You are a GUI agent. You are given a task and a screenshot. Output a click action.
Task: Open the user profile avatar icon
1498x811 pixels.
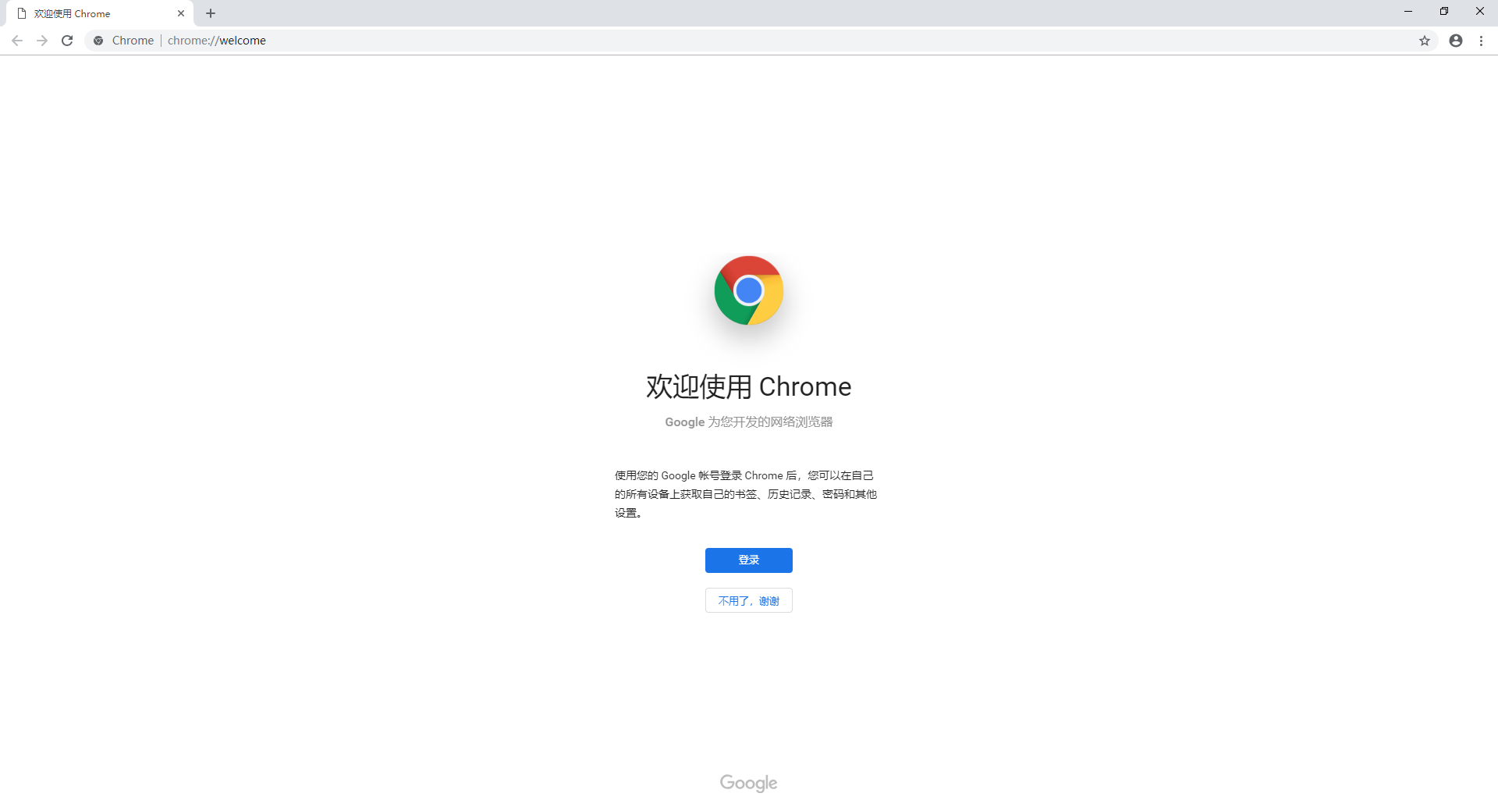click(x=1456, y=41)
